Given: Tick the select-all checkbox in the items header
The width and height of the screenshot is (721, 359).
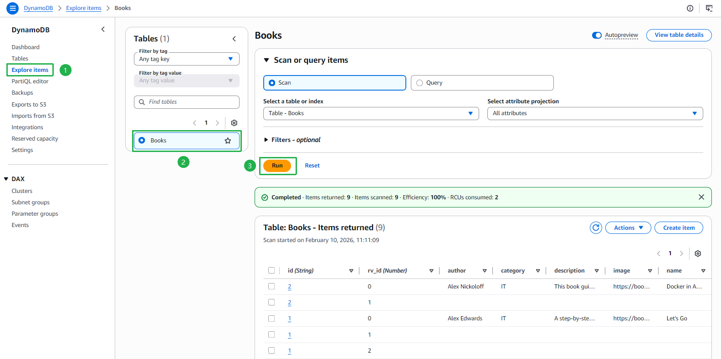Looking at the screenshot, I should tap(271, 270).
